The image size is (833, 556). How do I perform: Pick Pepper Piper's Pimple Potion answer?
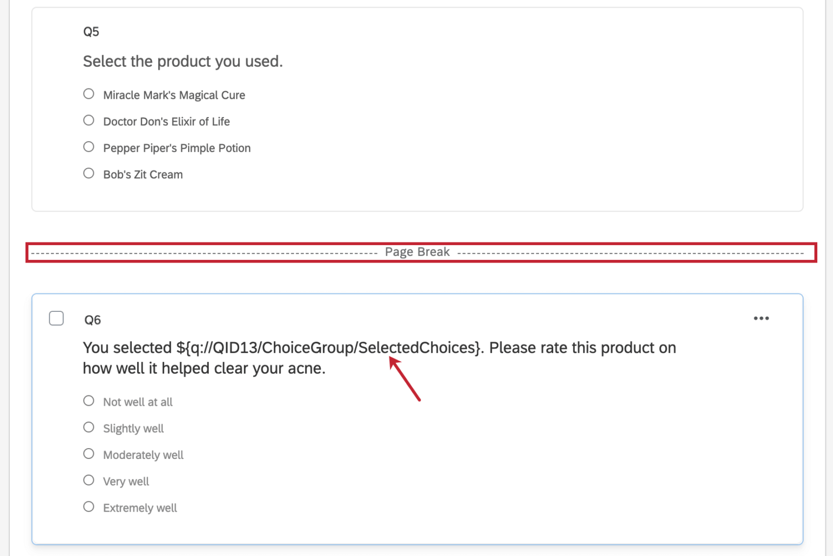pos(88,146)
